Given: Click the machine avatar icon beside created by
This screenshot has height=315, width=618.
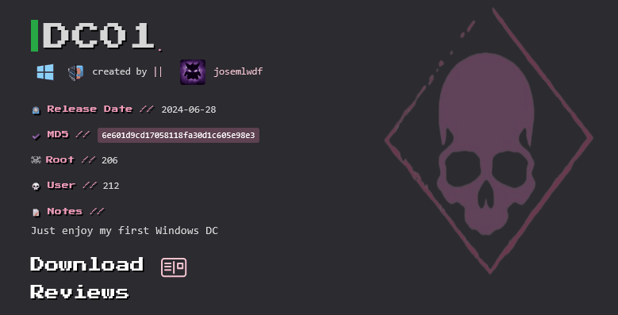Looking at the screenshot, I should click(x=75, y=72).
